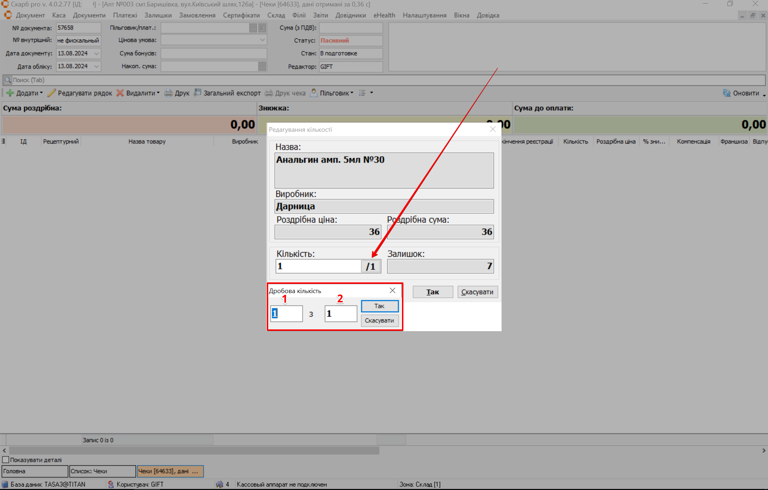Image resolution: width=768 pixels, height=490 pixels.
Task: Expand the Цінова умова combo box
Action: point(262,40)
